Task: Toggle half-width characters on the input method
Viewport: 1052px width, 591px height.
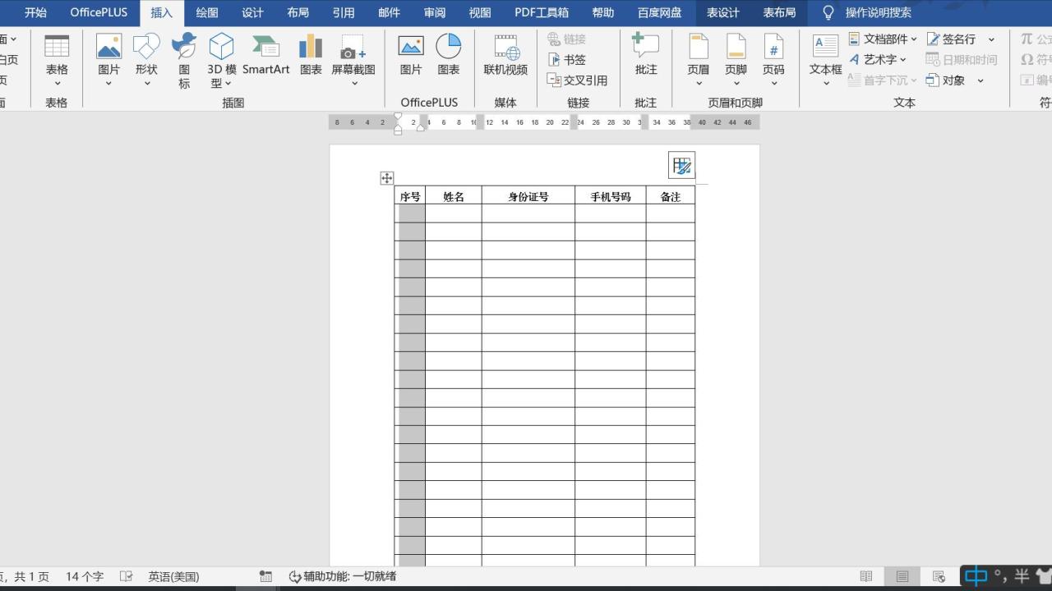Action: 1022,576
